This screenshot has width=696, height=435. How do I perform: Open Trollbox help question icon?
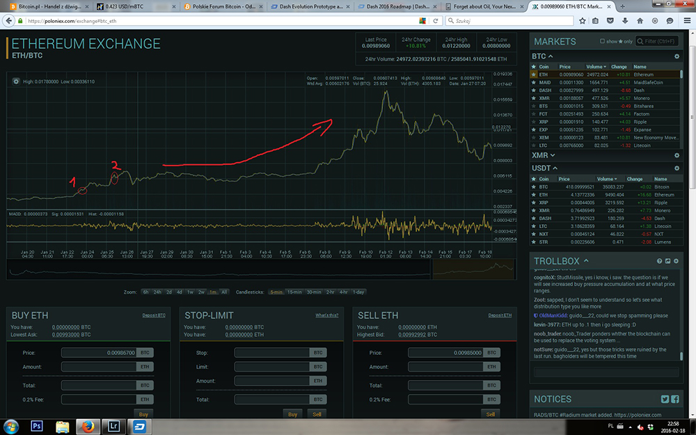[x=659, y=261]
